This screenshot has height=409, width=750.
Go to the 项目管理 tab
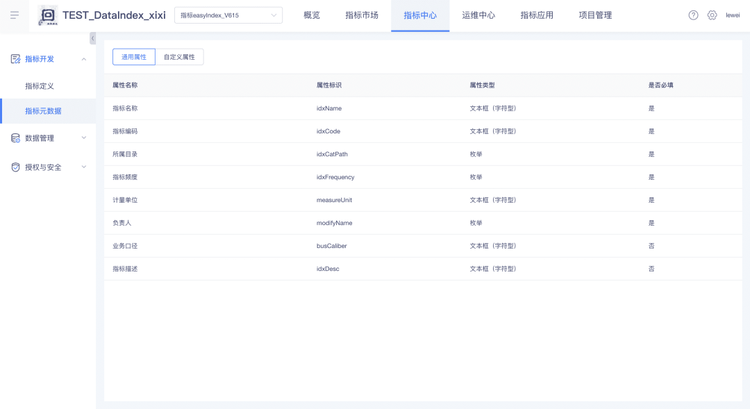point(595,15)
